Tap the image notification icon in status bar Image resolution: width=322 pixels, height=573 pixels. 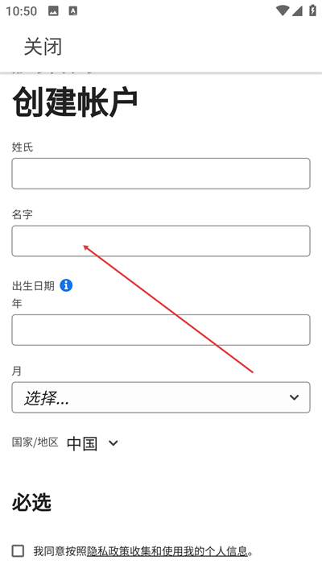pos(53,11)
